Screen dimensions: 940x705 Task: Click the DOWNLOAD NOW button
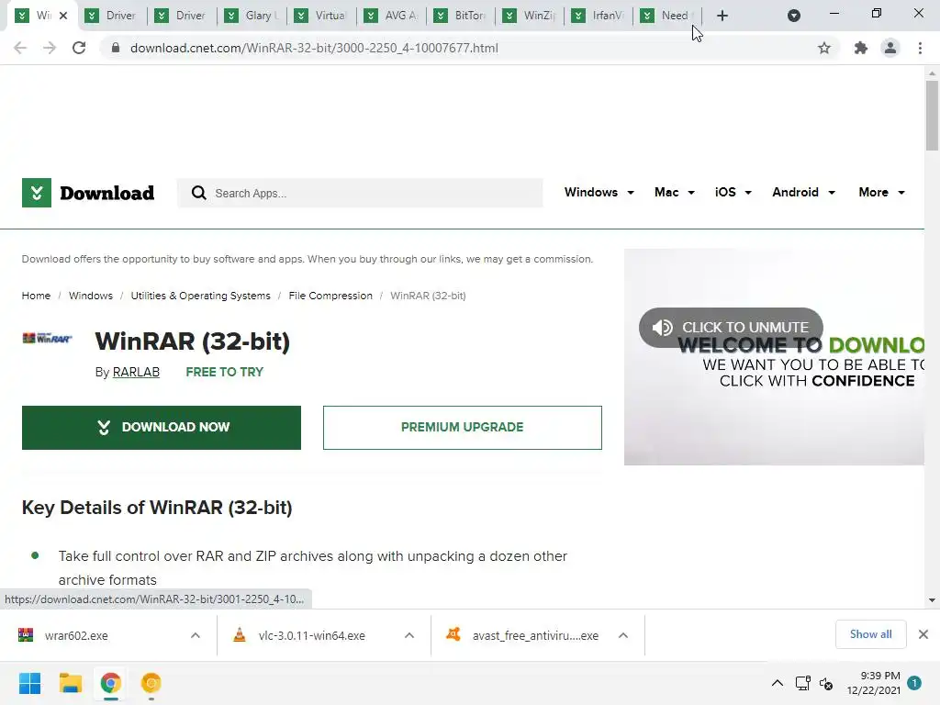(x=162, y=428)
